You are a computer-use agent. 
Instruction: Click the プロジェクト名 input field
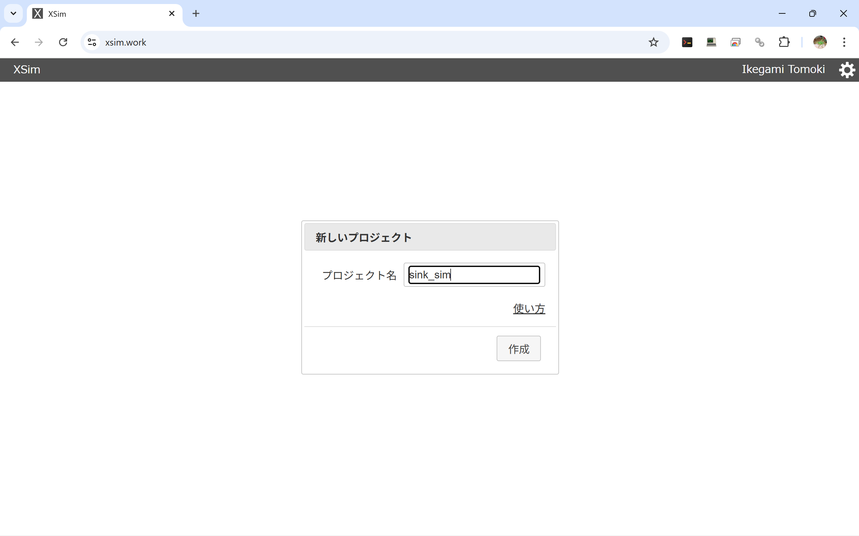tap(474, 275)
